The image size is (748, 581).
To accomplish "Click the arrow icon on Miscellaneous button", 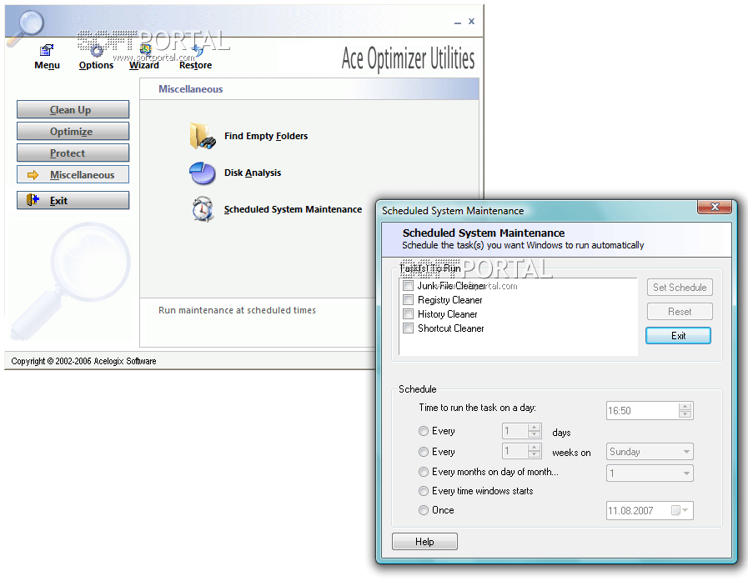I will click(33, 175).
